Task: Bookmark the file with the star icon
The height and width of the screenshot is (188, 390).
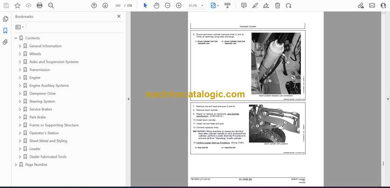Action: point(17,6)
